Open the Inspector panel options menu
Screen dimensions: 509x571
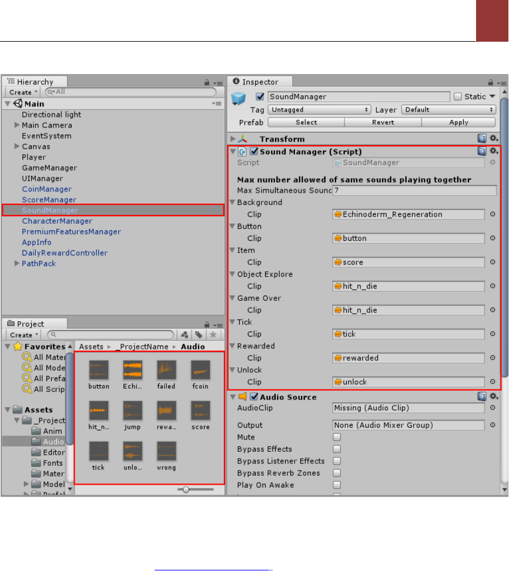click(x=502, y=83)
